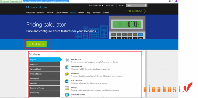Click the colorful extension icon in browser toolbar

pos(176,1)
